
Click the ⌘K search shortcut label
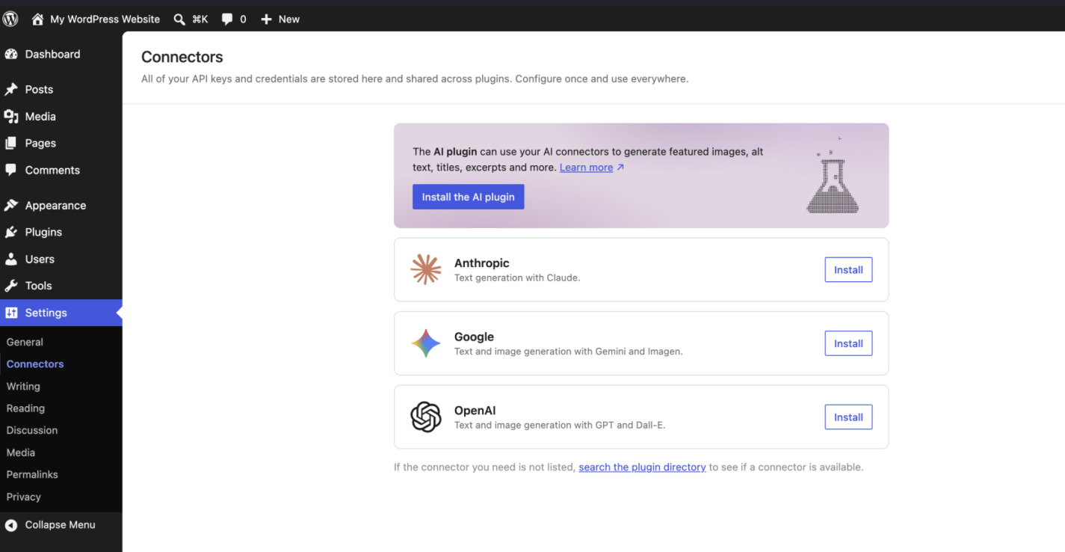point(200,19)
